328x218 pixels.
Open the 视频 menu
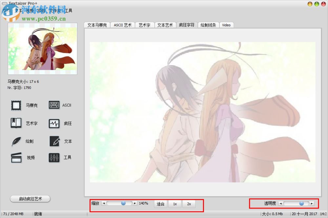tap(29, 10)
